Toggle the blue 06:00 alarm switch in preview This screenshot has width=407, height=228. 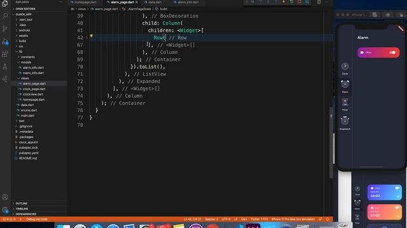pos(397,188)
